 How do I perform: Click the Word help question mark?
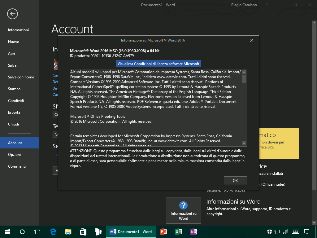pyautogui.click(x=267, y=5)
